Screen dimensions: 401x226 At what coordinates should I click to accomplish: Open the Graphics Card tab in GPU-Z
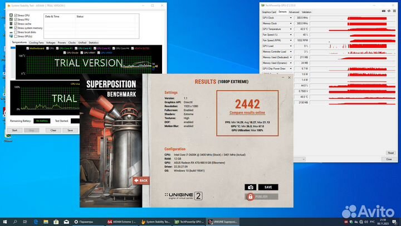click(x=269, y=12)
